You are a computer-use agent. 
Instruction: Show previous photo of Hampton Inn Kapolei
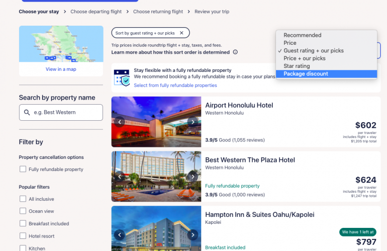tap(120, 234)
